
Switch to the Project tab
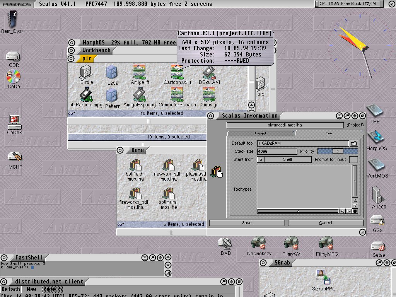[x=260, y=133]
